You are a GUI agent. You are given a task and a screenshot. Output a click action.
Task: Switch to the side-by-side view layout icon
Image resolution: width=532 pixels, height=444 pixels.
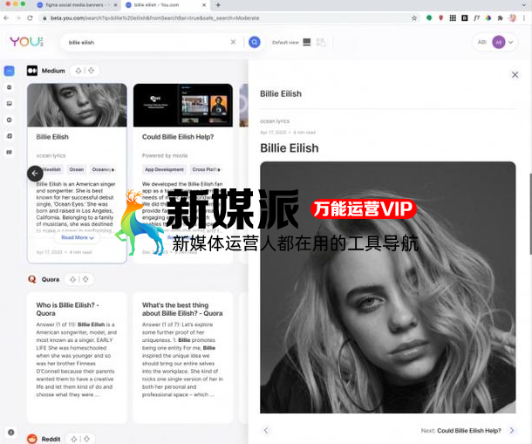click(x=321, y=42)
